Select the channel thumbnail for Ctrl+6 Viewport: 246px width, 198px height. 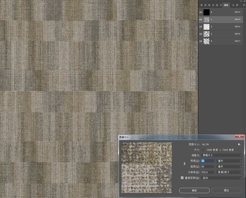click(x=206, y=34)
